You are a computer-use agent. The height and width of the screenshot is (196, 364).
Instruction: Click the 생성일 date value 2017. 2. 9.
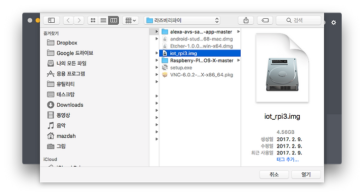pyautogui.click(x=289, y=139)
